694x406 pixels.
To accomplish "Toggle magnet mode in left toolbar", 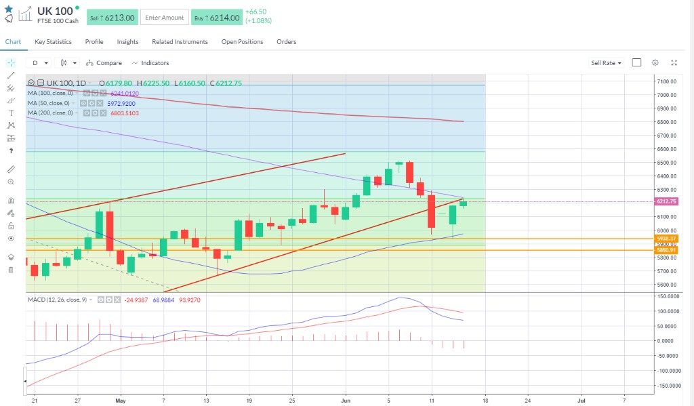I will (11, 201).
